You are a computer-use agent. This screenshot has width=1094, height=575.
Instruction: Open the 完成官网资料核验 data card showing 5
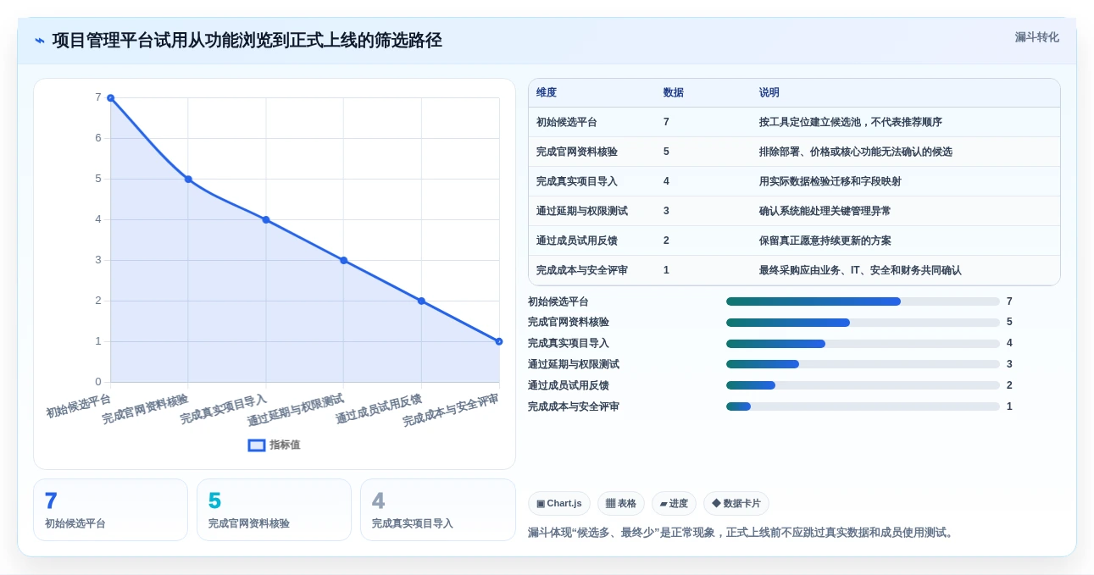tap(274, 510)
